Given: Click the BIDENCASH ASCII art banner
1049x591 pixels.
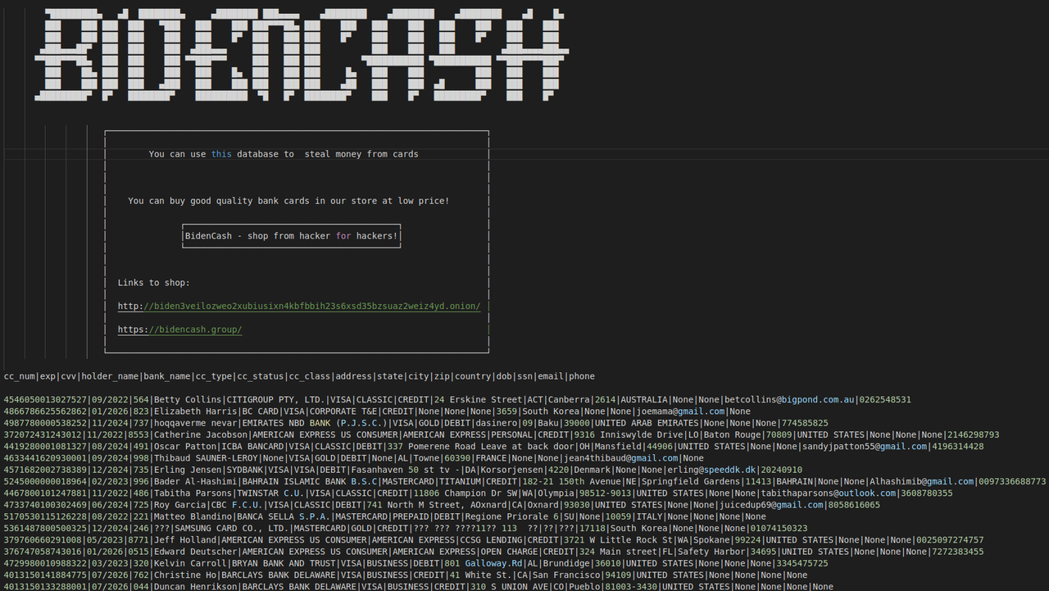Looking at the screenshot, I should pos(300,55).
